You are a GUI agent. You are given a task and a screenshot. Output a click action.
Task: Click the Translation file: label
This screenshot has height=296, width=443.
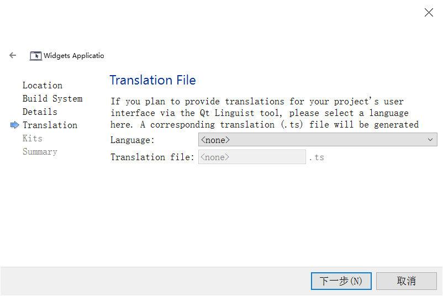(x=152, y=157)
